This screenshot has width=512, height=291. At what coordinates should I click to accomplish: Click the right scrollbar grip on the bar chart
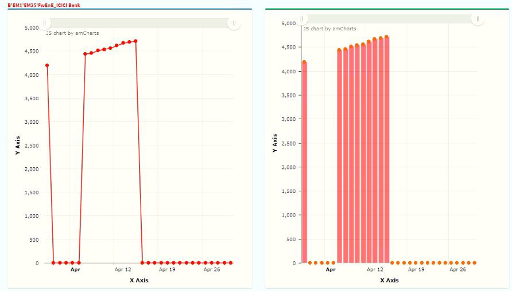478,19
